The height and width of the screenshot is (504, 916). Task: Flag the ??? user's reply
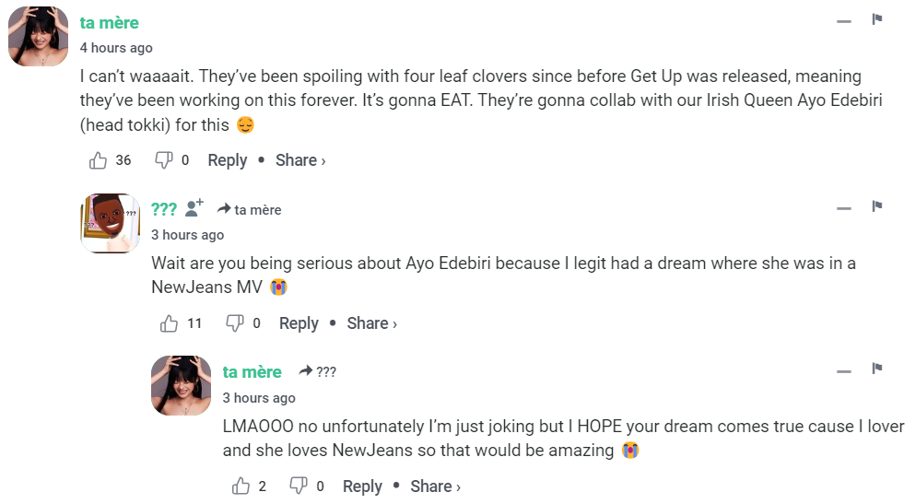(x=877, y=206)
